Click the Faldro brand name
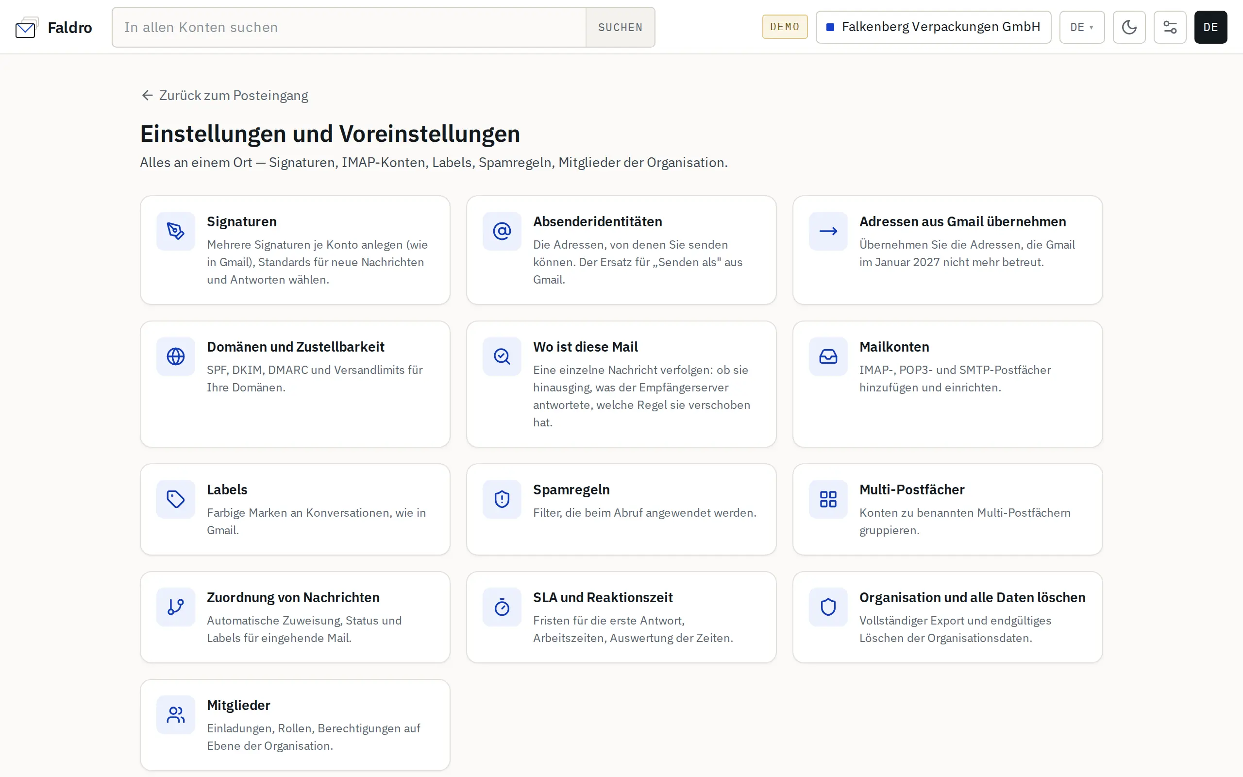 (x=70, y=28)
